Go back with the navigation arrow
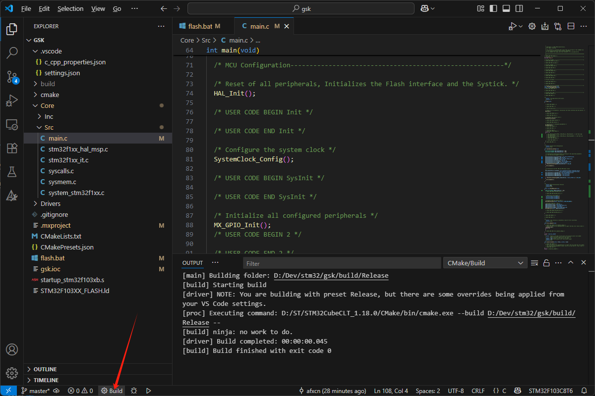The width and height of the screenshot is (595, 396). [165, 8]
